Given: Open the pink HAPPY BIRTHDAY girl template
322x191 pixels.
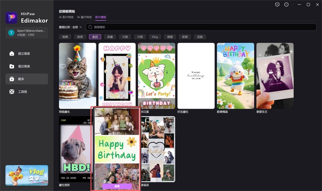Looking at the screenshot, I should click(x=117, y=74).
